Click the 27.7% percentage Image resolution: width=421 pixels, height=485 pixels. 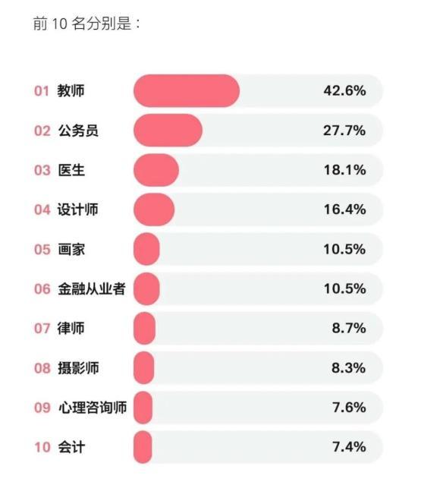(344, 131)
